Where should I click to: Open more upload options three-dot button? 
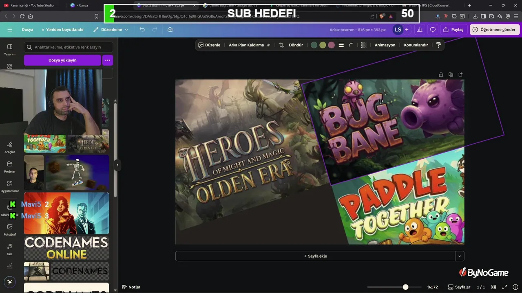(x=108, y=60)
